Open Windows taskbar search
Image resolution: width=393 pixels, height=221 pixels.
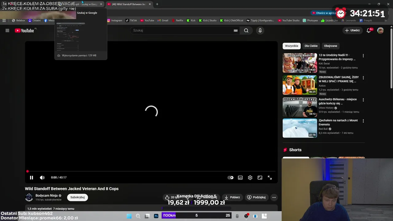point(138,216)
